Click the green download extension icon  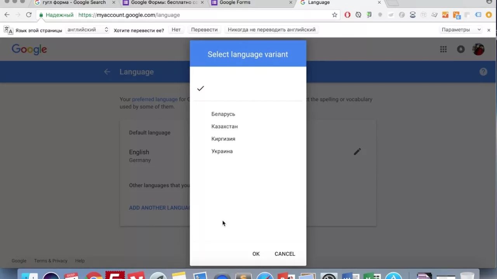coord(369,15)
